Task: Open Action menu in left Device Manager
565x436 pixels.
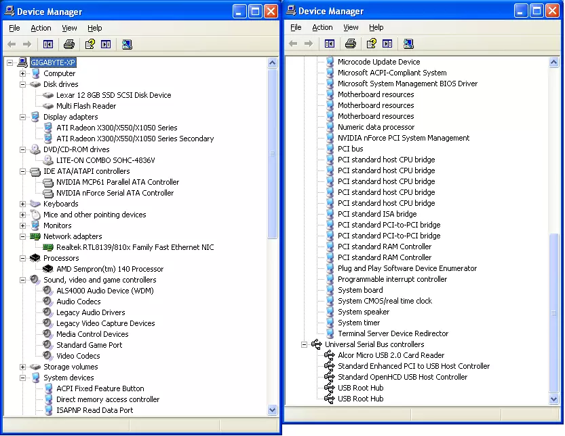Action: click(41, 28)
